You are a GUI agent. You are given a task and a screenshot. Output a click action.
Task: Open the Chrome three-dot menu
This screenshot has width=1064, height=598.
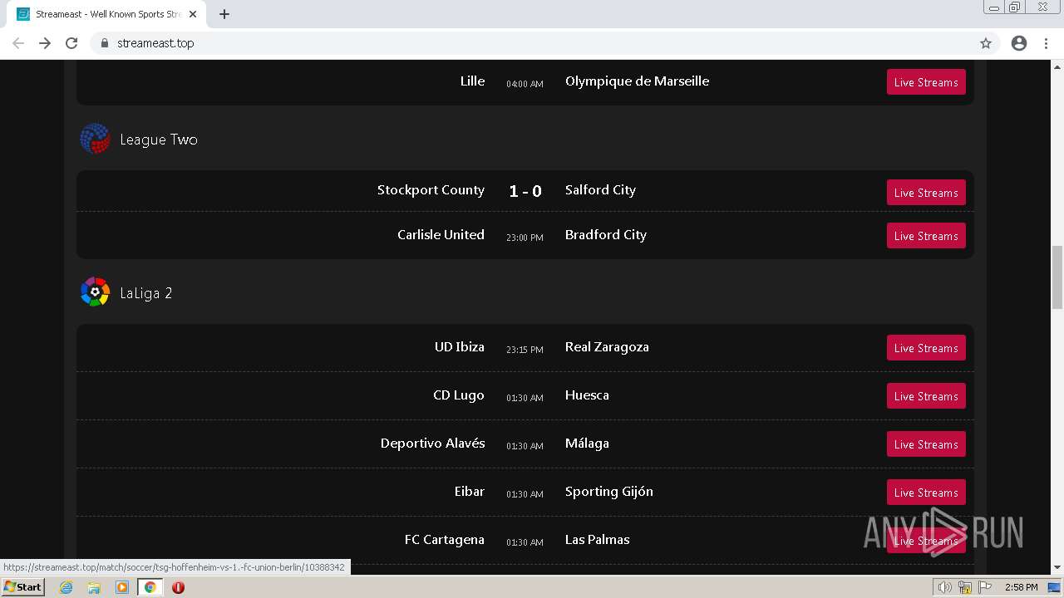click(1046, 43)
